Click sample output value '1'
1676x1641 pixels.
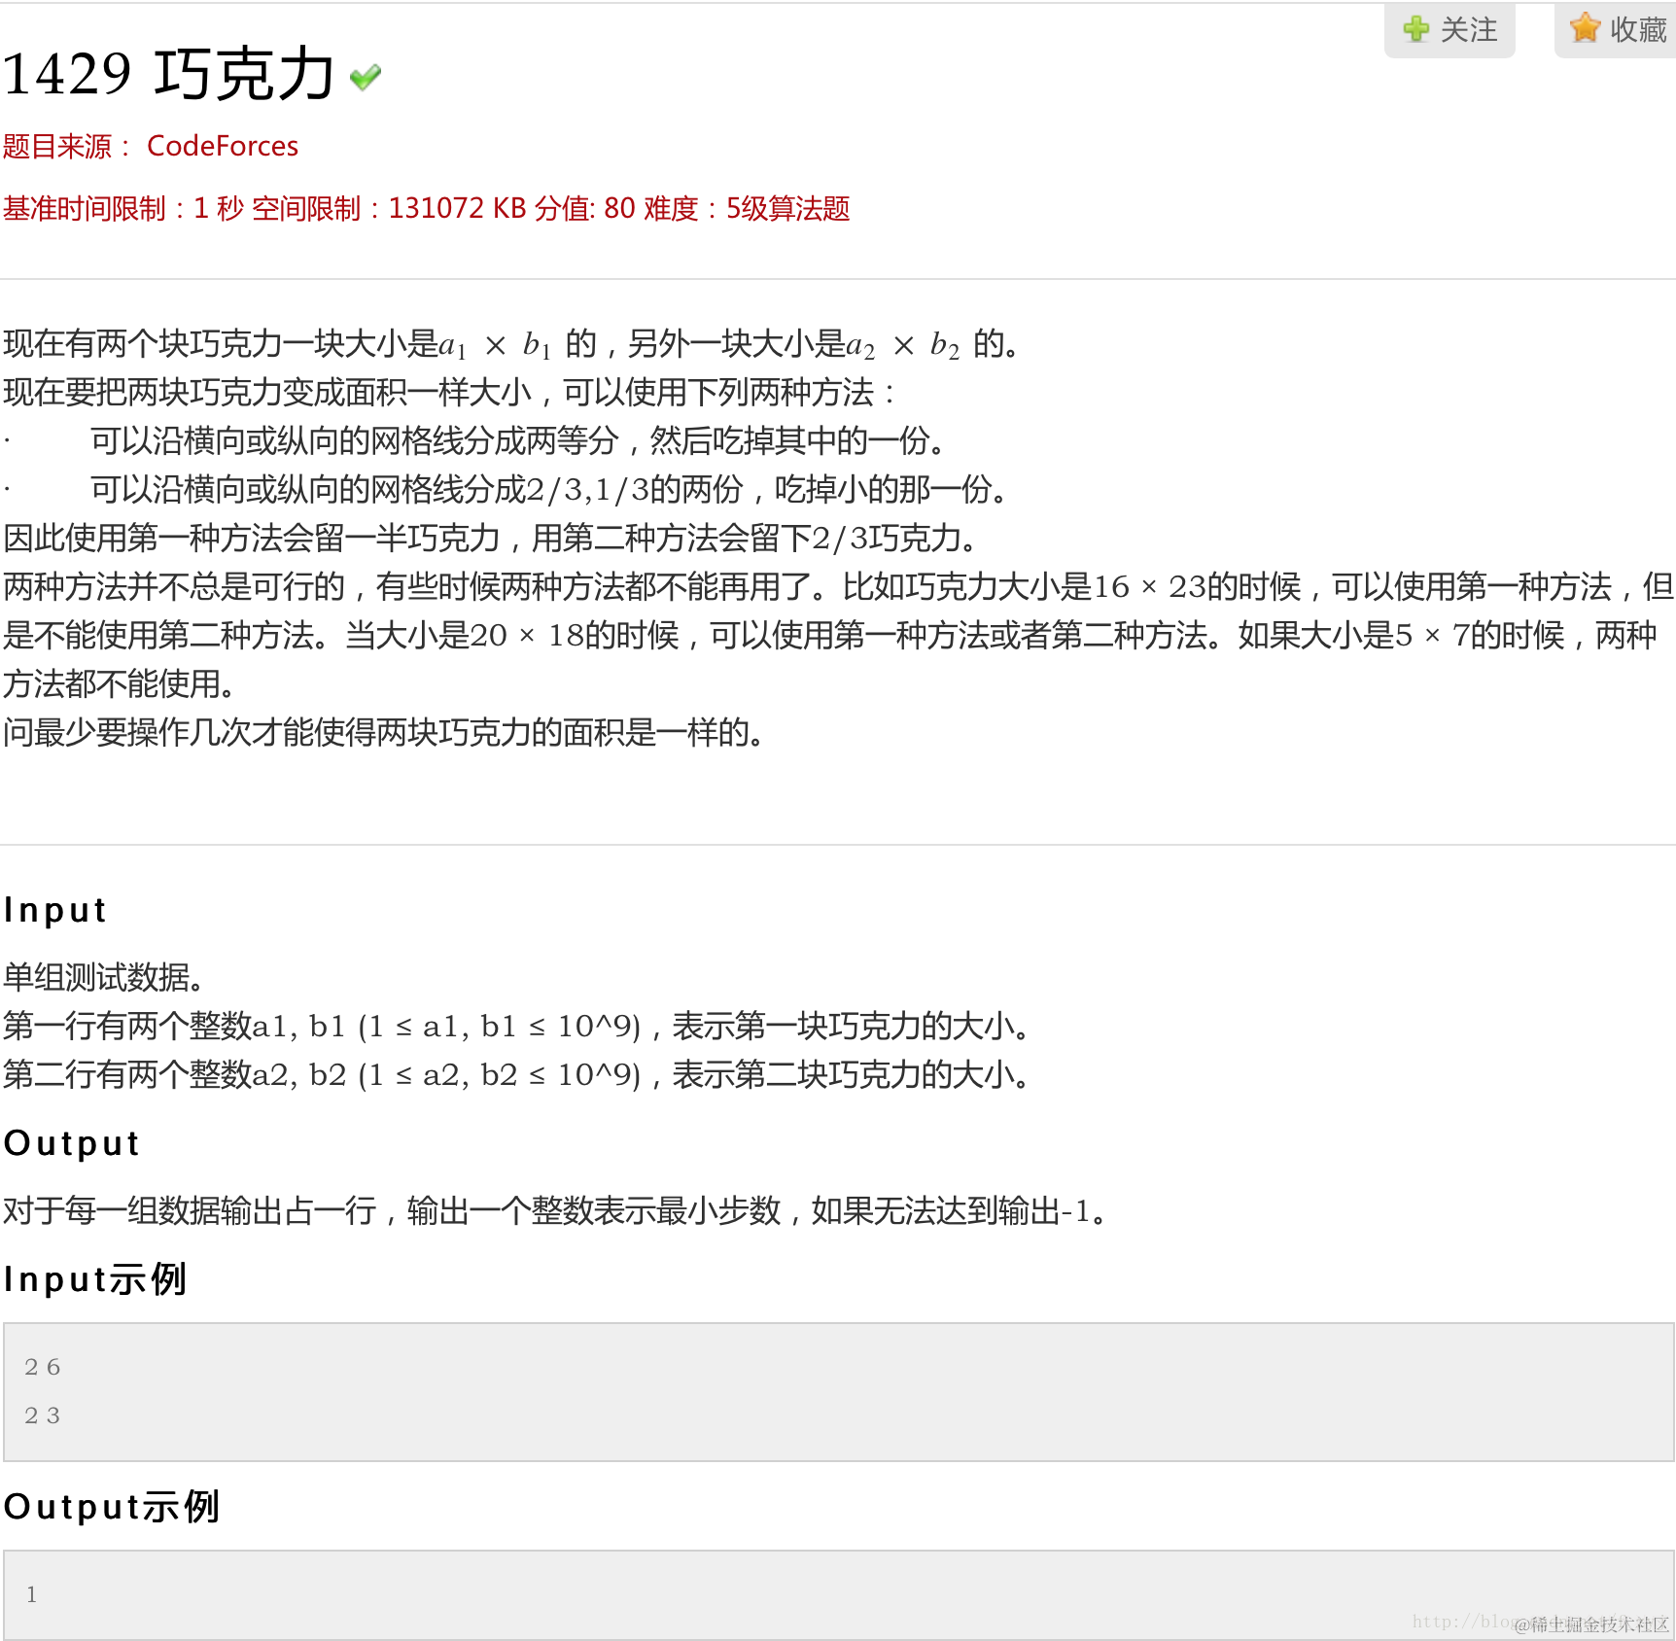click(32, 1594)
